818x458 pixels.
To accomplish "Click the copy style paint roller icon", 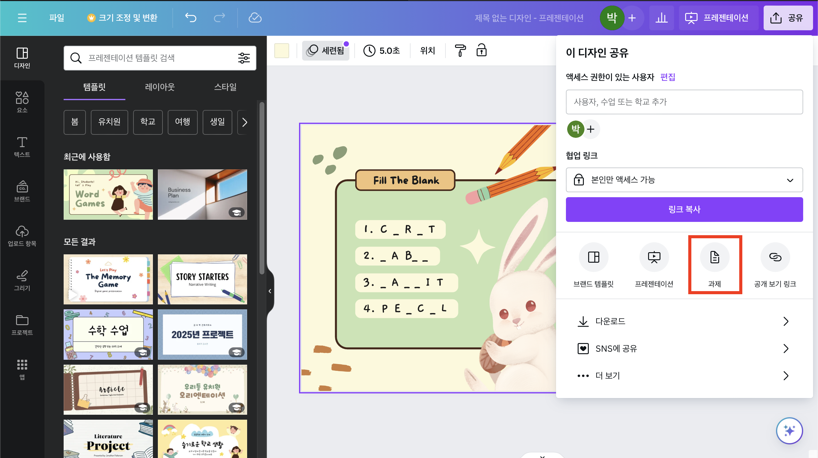I will tap(460, 50).
